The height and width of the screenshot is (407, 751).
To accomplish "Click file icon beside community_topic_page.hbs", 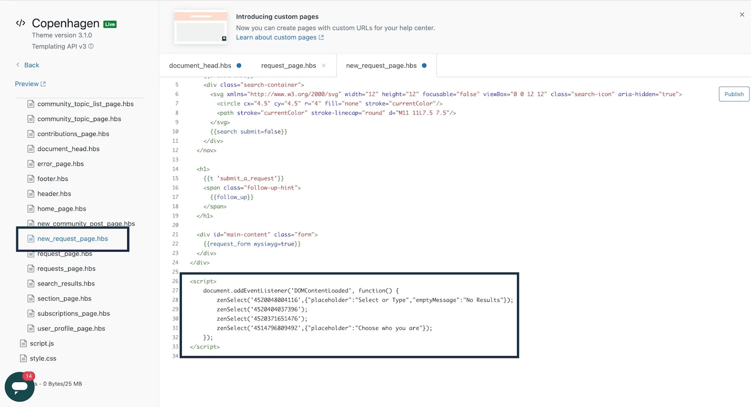I will (31, 119).
